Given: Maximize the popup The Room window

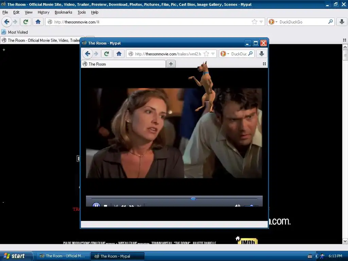Looking at the screenshot, I should click(256, 43).
